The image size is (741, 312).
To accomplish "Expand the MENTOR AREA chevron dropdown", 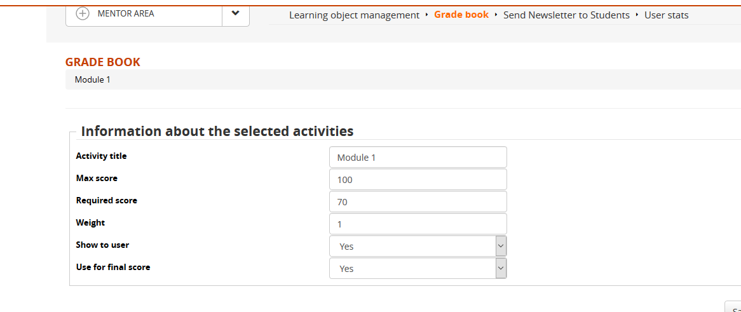I will [x=236, y=13].
